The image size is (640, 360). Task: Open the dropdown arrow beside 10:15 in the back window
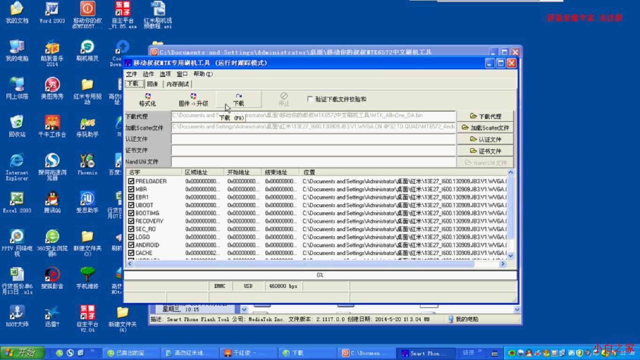click(x=244, y=309)
